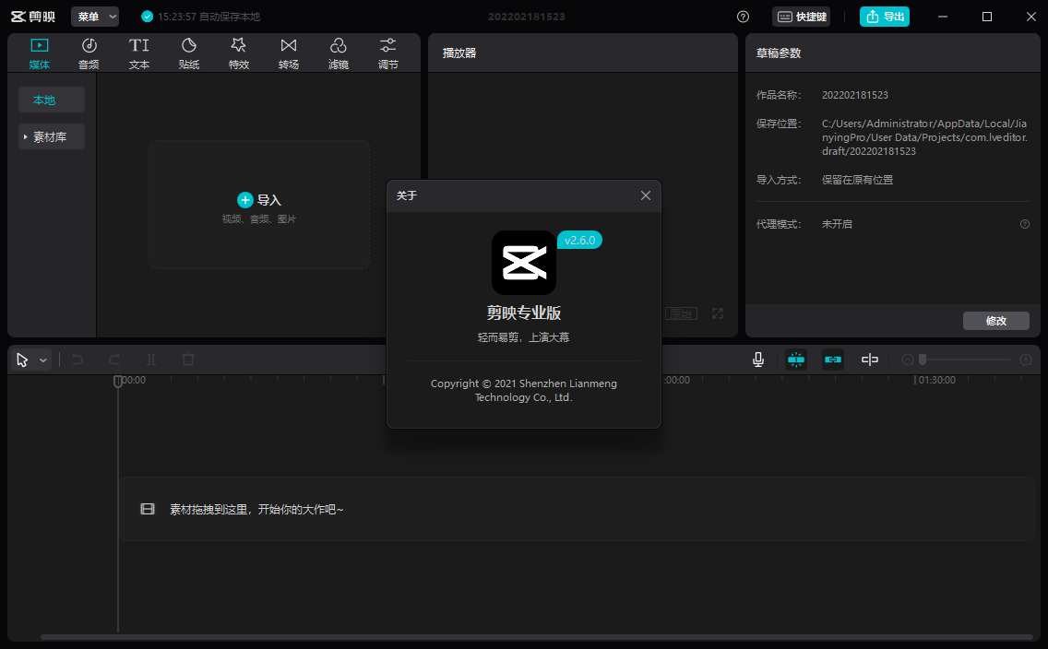Minimize the application window
The width and height of the screenshot is (1048, 649).
943,17
